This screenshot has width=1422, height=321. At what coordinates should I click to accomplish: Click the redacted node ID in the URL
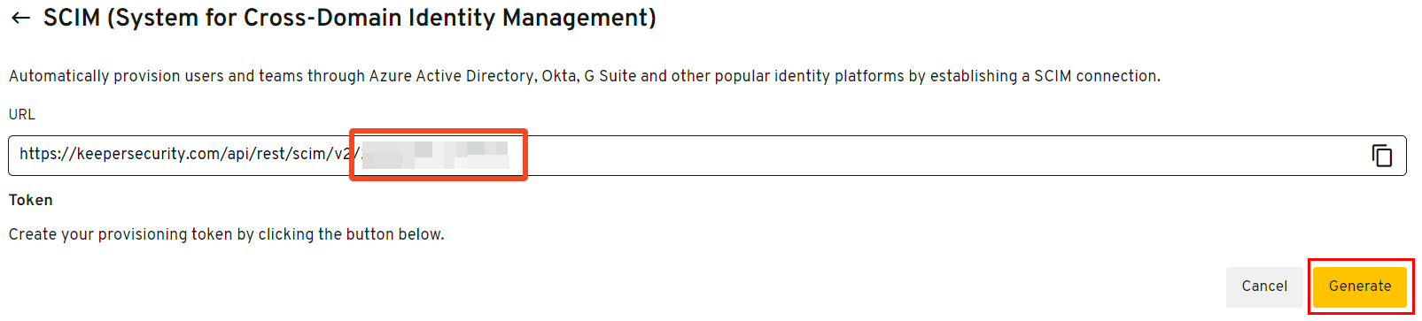pos(435,155)
